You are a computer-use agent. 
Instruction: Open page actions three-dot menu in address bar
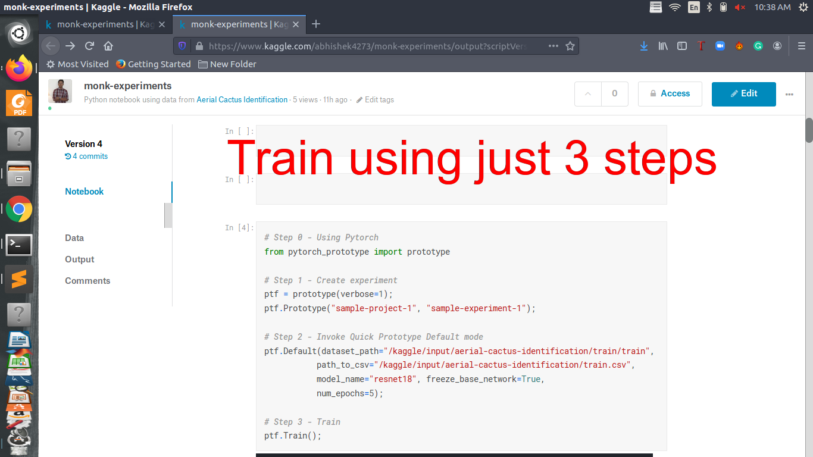click(x=554, y=46)
